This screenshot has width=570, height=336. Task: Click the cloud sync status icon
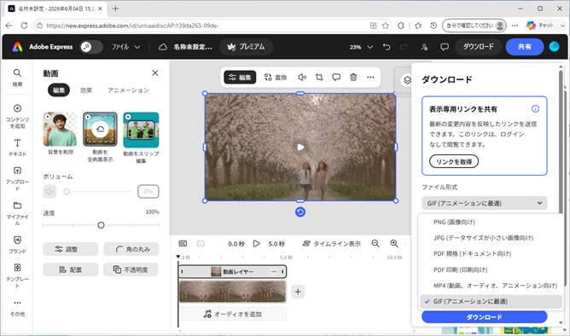click(x=163, y=47)
